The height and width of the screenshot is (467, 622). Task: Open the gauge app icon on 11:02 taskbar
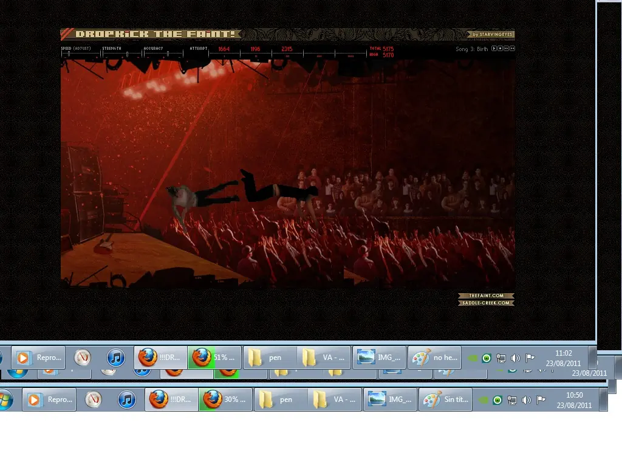coord(83,358)
